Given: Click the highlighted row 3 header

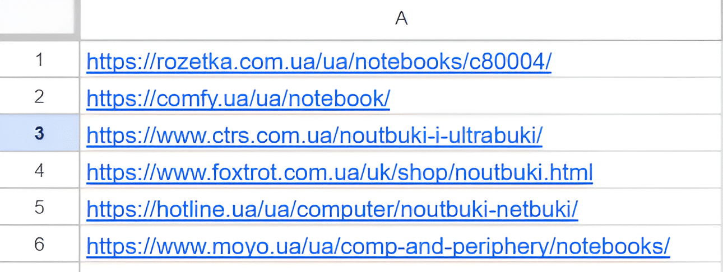Looking at the screenshot, I should (39, 133).
